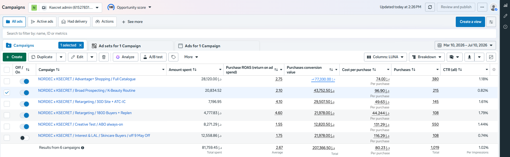Screen dimensions: 510x157
Task: Click the Create a view button
Action: [x=470, y=22]
